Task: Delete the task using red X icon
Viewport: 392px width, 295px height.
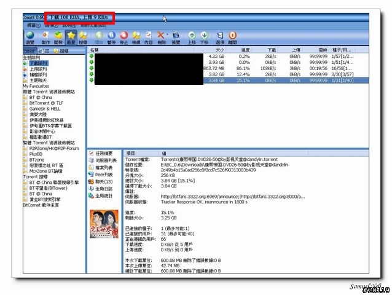Action: [x=161, y=37]
